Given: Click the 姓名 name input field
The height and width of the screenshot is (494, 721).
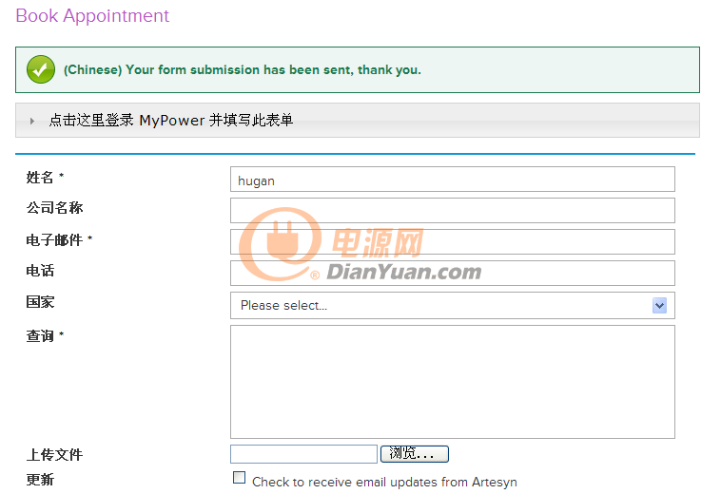Looking at the screenshot, I should [453, 179].
